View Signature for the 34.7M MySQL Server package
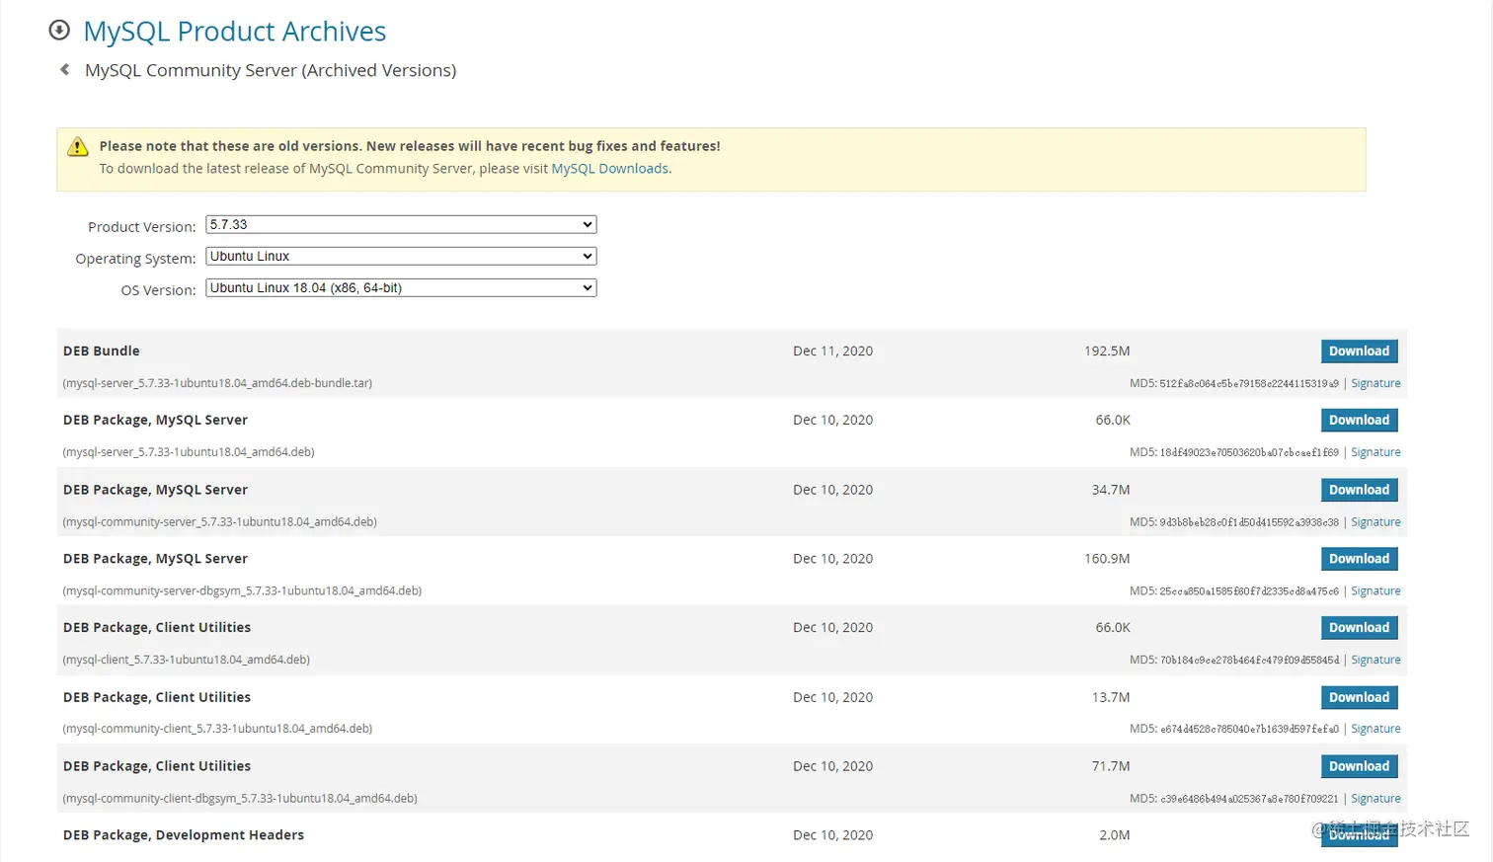Image resolution: width=1493 pixels, height=862 pixels. coord(1375,522)
